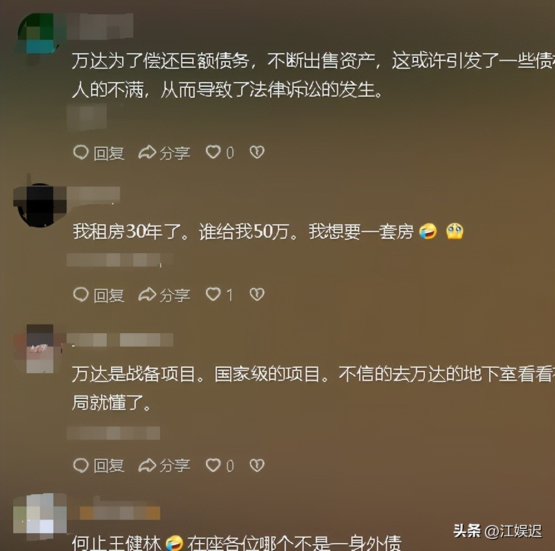Like the comment with 1 like
The image size is (555, 551).
[220, 295]
